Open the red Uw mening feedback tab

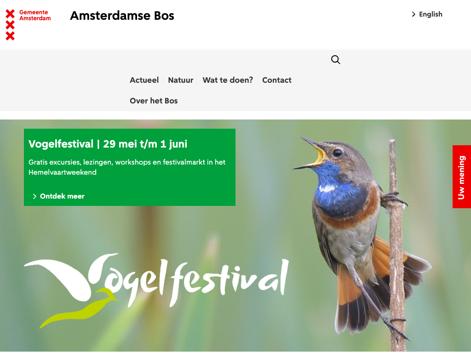tap(462, 177)
